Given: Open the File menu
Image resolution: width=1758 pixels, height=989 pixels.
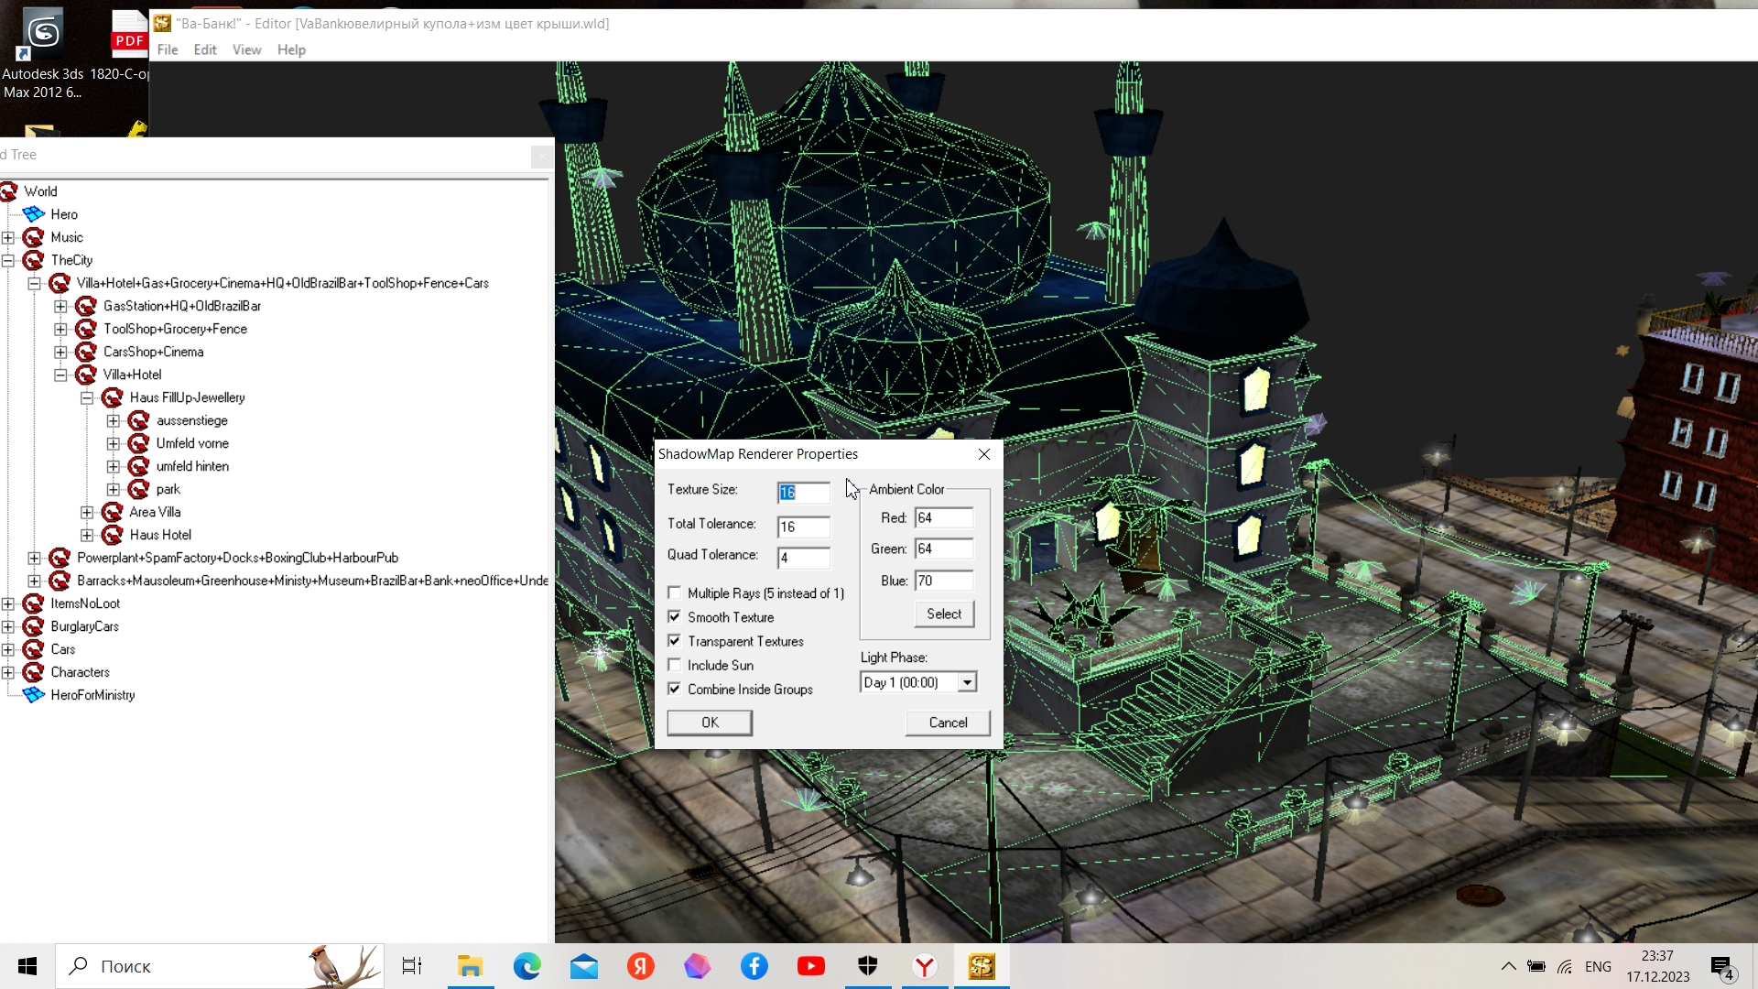Looking at the screenshot, I should click(168, 49).
